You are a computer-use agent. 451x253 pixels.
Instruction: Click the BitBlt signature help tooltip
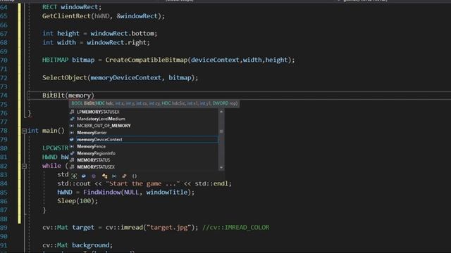154,103
